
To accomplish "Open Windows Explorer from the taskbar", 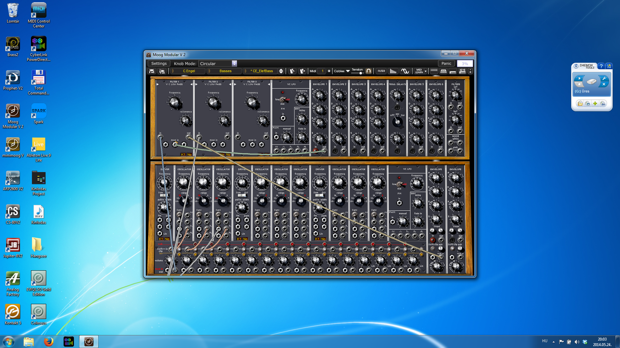I will (x=29, y=342).
